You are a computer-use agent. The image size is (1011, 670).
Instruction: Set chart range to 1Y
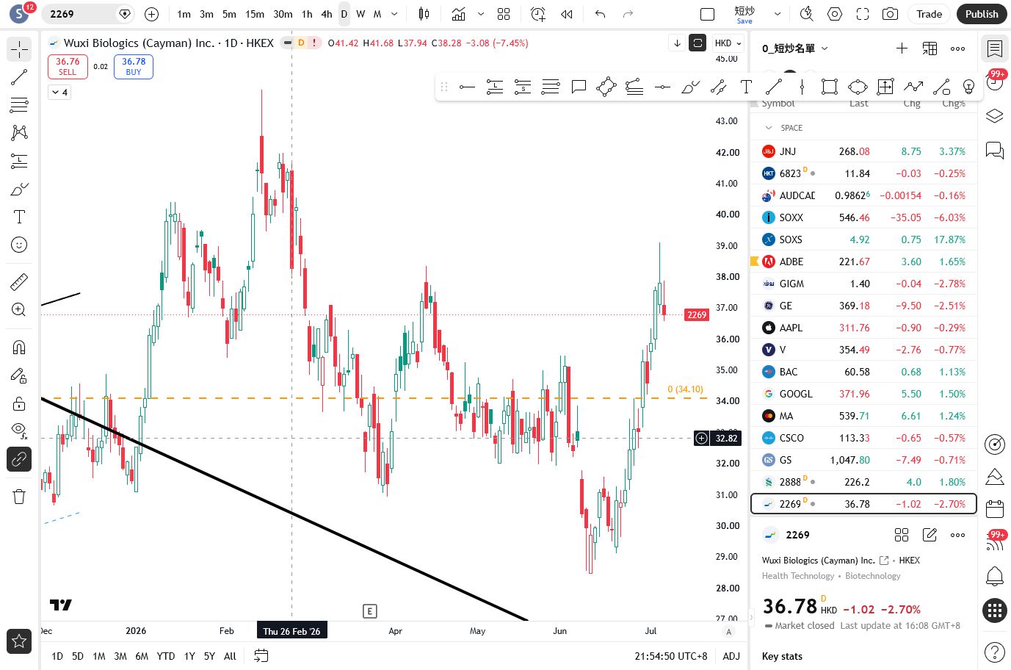(189, 656)
